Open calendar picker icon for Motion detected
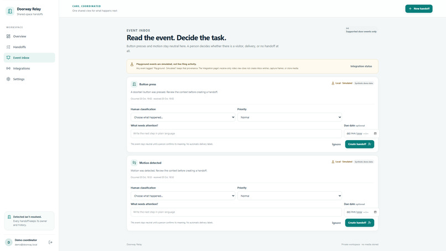The image size is (446, 251). (375, 212)
